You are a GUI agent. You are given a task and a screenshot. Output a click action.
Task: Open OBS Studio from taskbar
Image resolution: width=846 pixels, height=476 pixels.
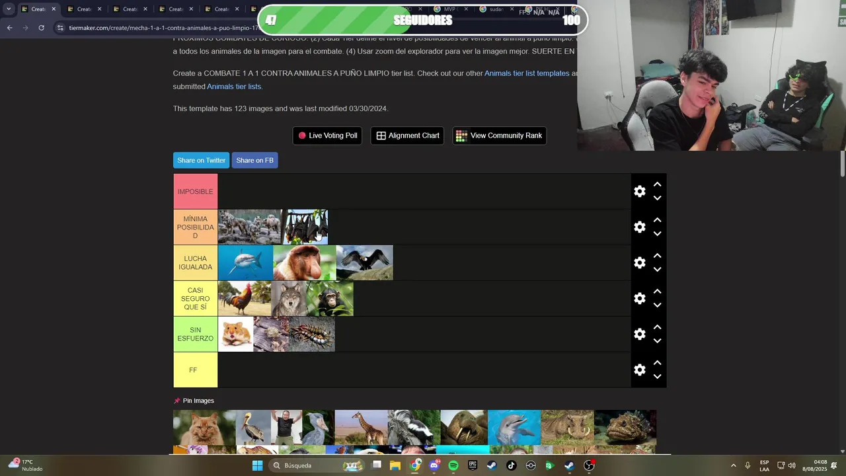pos(589,465)
